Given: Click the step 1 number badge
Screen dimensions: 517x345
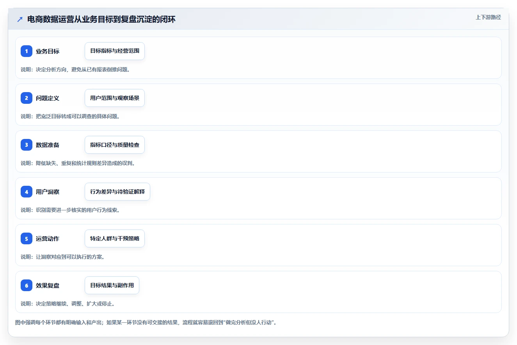Looking at the screenshot, I should (x=27, y=51).
